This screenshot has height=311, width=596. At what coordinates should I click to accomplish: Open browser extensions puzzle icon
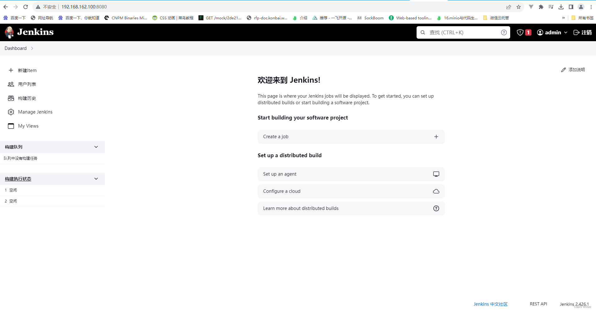(541, 7)
